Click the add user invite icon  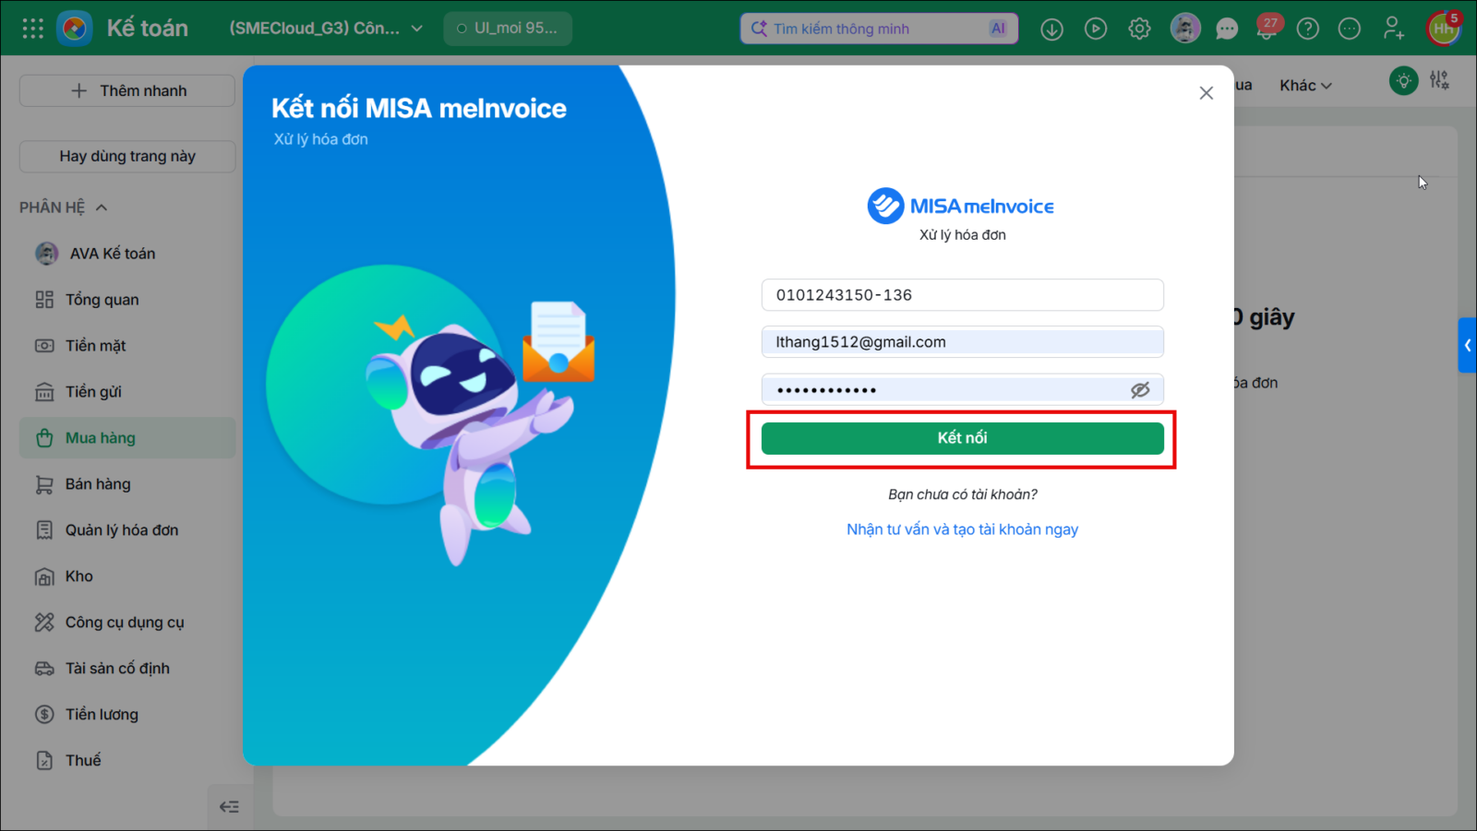click(1393, 29)
